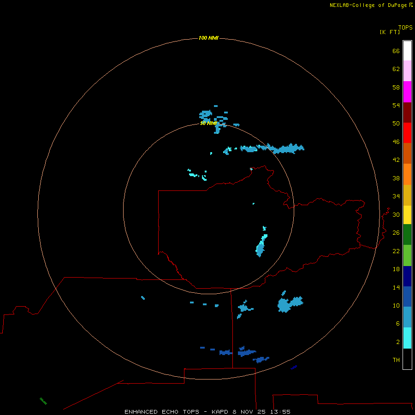Click the echo cluster just above the 50 NMI label
Screen dimensions: 415x415
pos(206,115)
